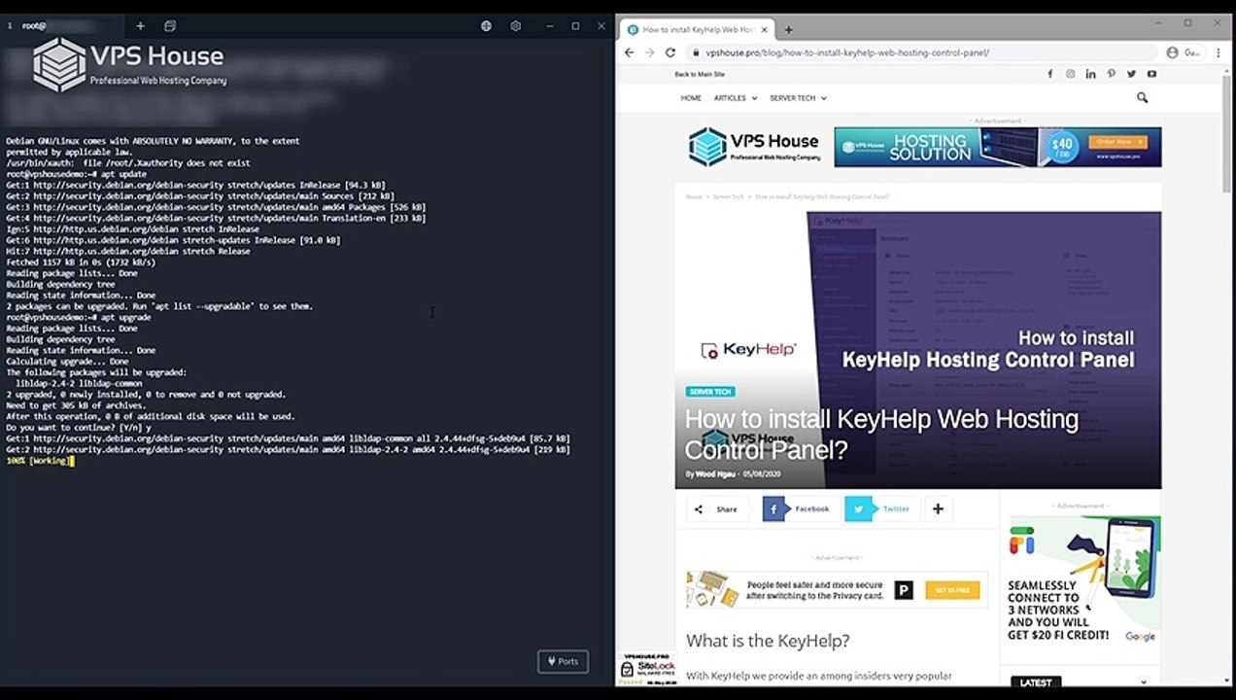Follow the Back to Main Site link

coord(700,74)
